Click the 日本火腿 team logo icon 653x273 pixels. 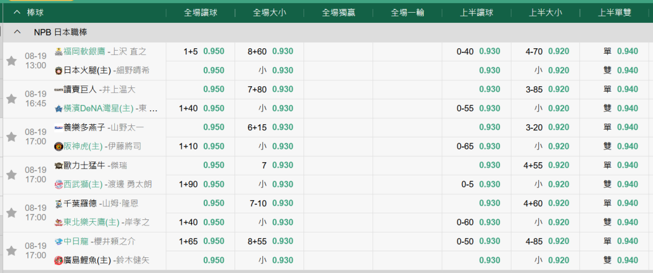(59, 71)
